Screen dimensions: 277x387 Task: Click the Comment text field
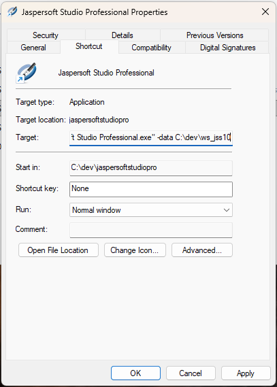pyautogui.click(x=151, y=230)
